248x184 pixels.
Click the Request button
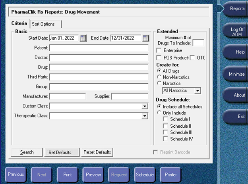point(119,174)
